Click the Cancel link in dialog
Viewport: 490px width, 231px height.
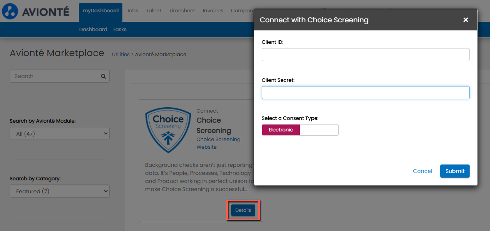422,171
